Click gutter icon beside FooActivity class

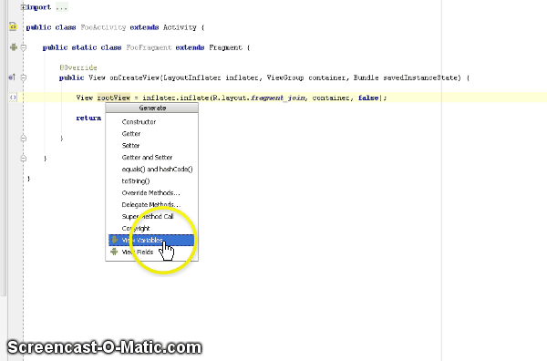pos(13,26)
